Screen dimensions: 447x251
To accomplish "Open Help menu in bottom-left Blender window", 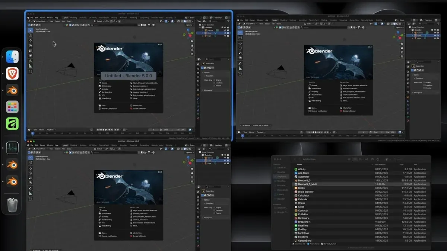I will pyautogui.click(x=57, y=145).
